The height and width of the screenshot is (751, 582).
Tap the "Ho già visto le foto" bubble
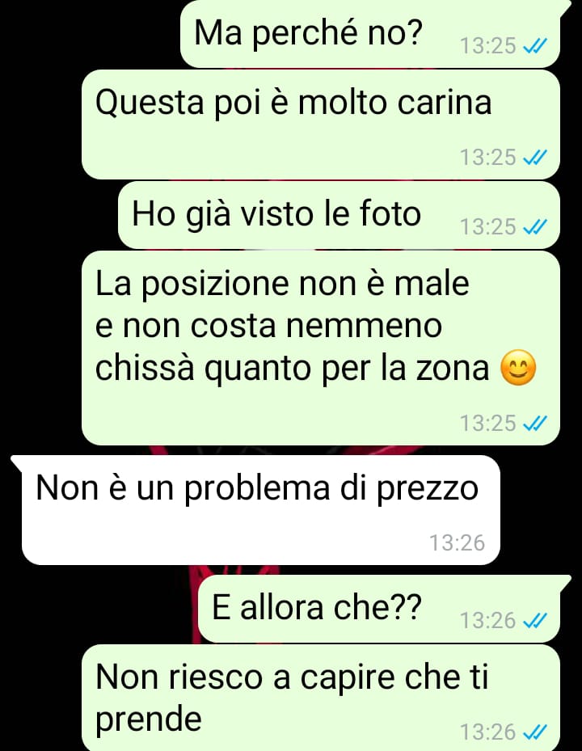pyautogui.click(x=339, y=216)
